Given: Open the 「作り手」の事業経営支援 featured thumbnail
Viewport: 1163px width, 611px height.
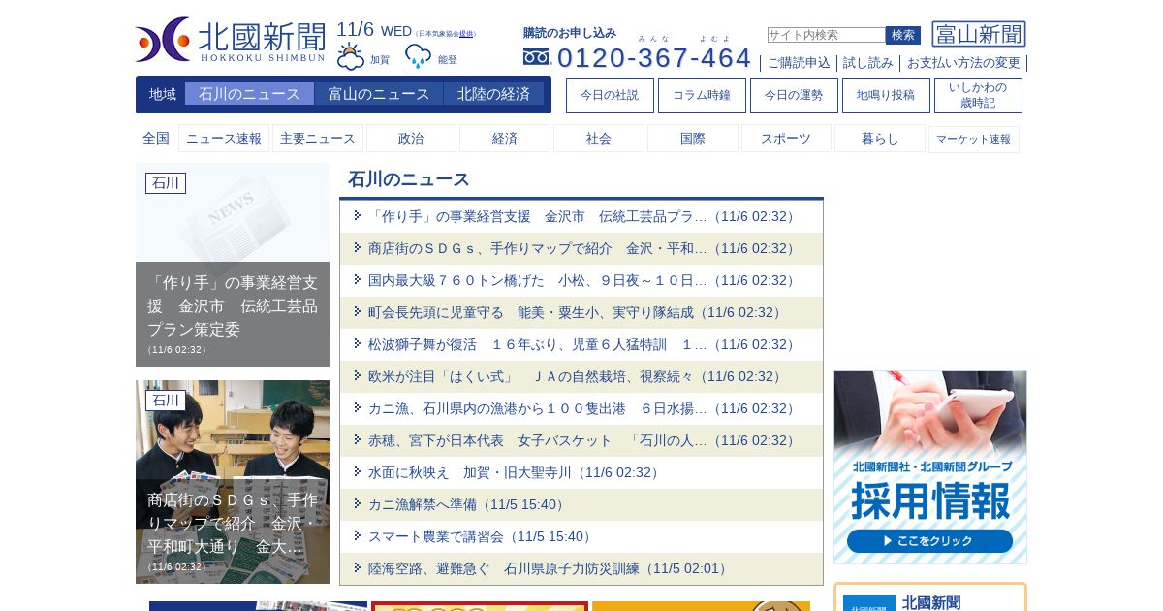Looking at the screenshot, I should coord(233,265).
